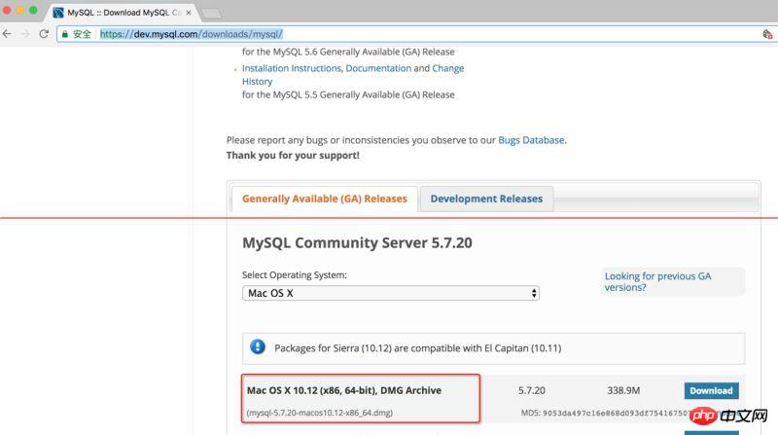778x435 pixels.
Task: Open the Bugs Database link
Action: [531, 140]
